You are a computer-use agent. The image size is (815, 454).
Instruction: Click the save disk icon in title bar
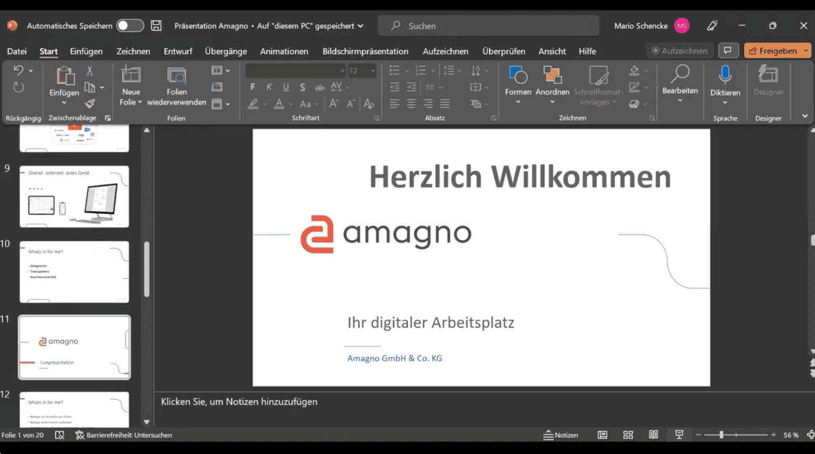156,25
